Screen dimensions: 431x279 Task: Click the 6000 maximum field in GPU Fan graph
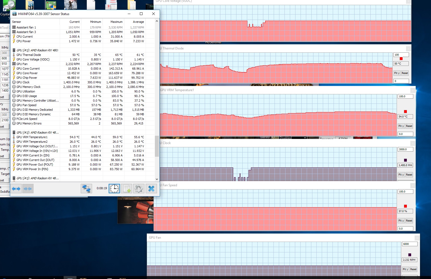(x=410, y=244)
